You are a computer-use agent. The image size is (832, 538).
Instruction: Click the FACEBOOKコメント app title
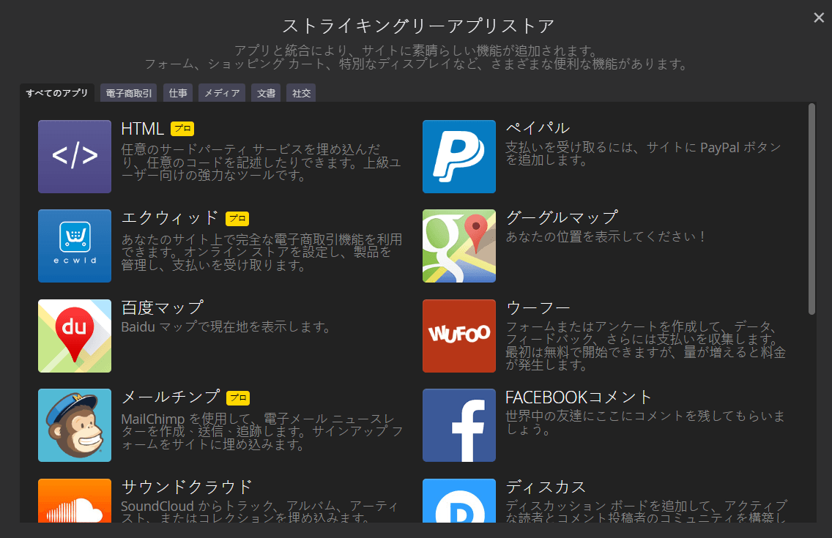[x=579, y=397]
